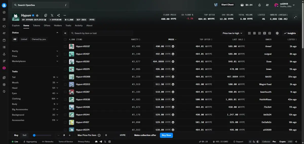Screen dimensions: 304x144
Task: Check the box for Hypurr #3037
Action: [65, 47]
